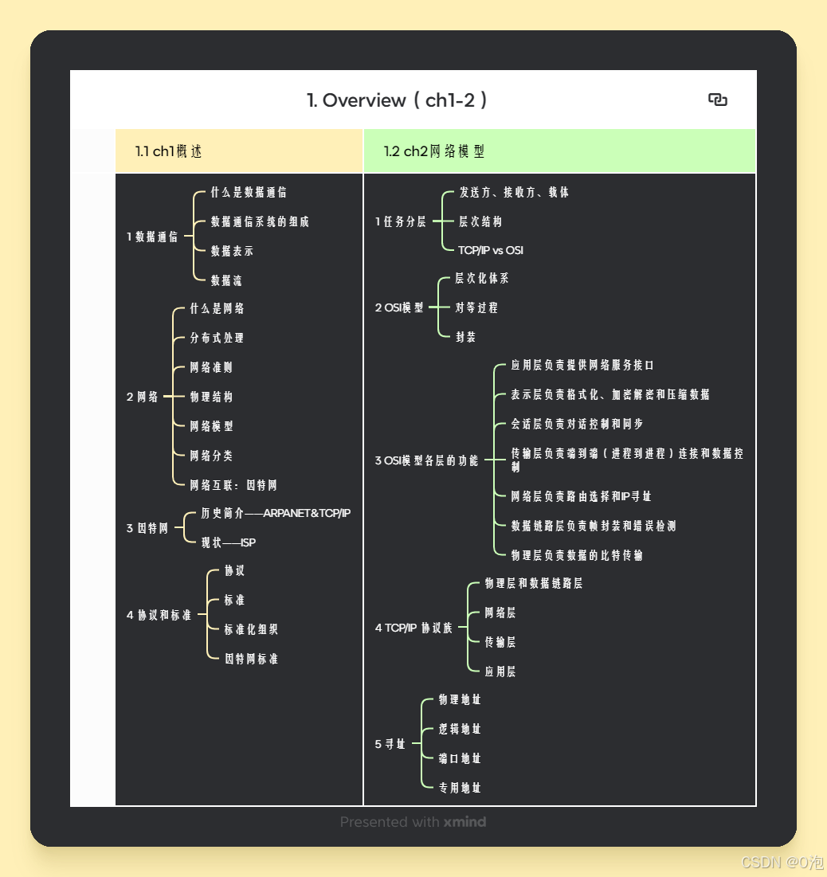Select the "专用地址" subtopic
The image size is (827, 877).
coord(460,788)
